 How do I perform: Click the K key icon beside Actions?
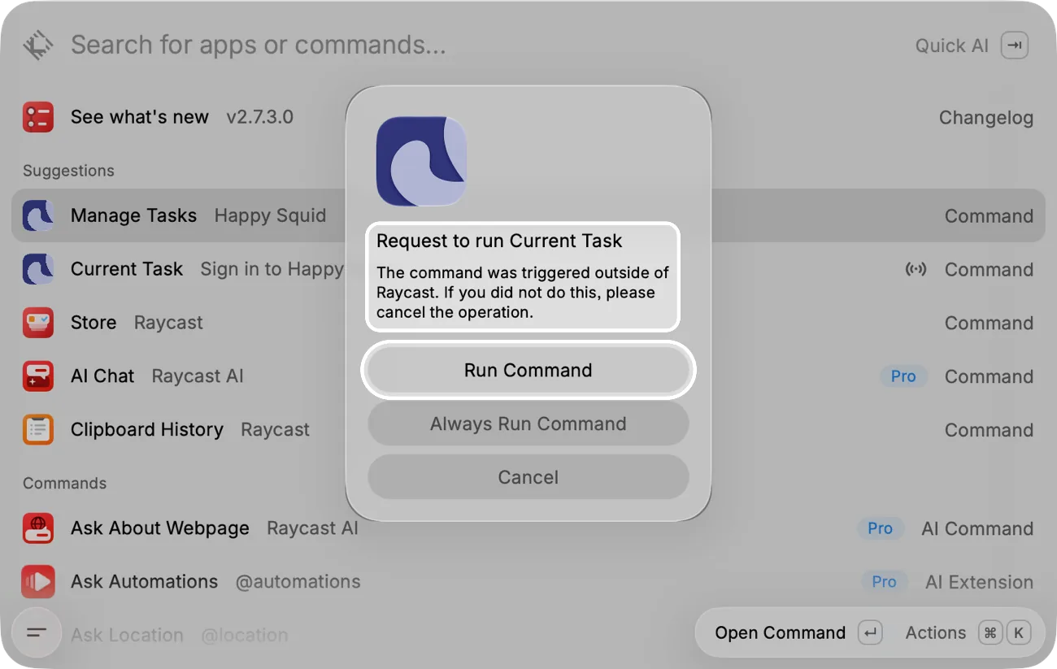[x=1018, y=633]
